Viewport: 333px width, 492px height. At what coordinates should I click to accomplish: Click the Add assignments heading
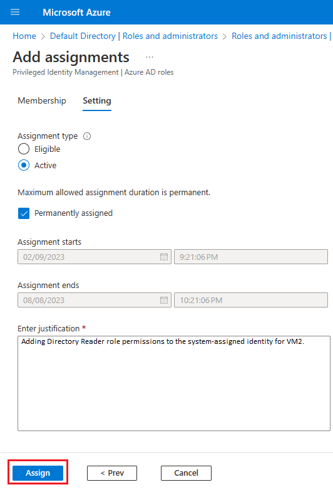71,57
